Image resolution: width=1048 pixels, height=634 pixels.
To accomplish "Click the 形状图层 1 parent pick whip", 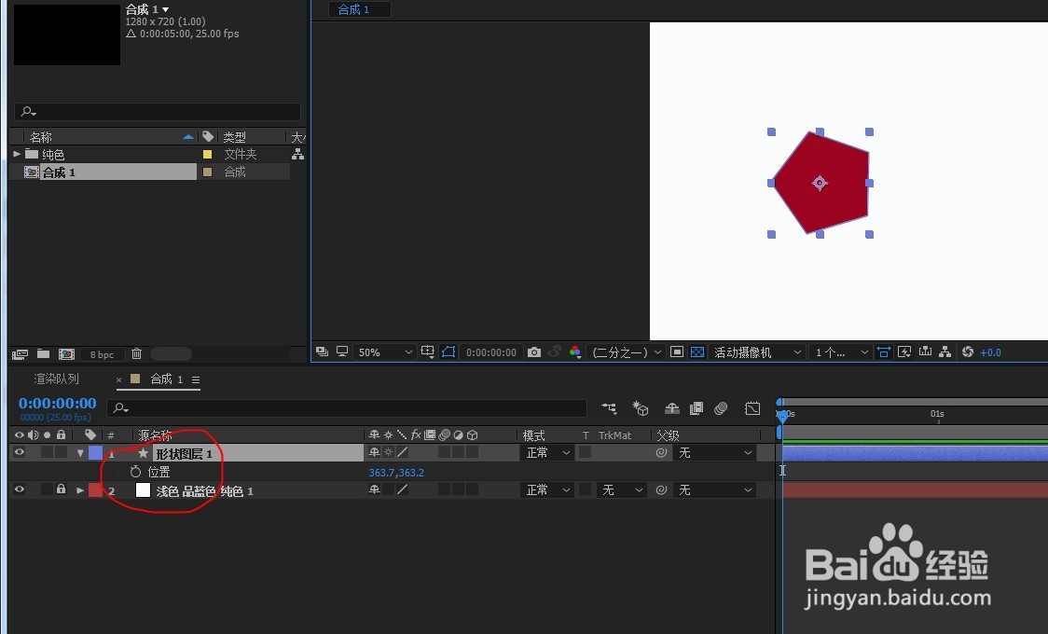I will pyautogui.click(x=662, y=452).
